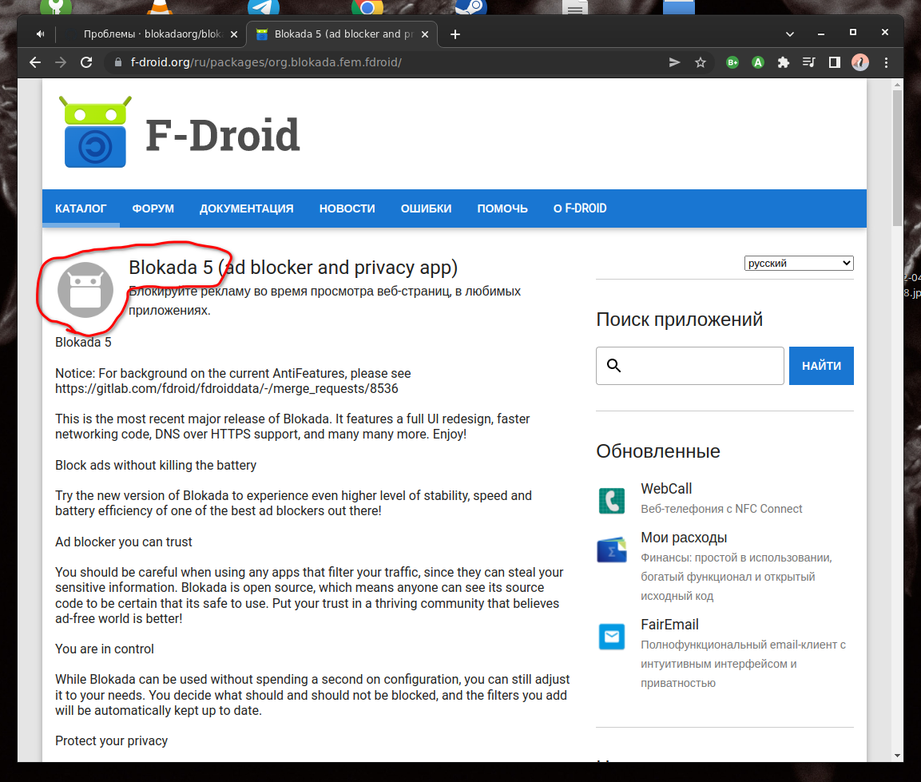Open the Chrome profile avatar
The width and height of the screenshot is (921, 782).
pyautogui.click(x=860, y=62)
